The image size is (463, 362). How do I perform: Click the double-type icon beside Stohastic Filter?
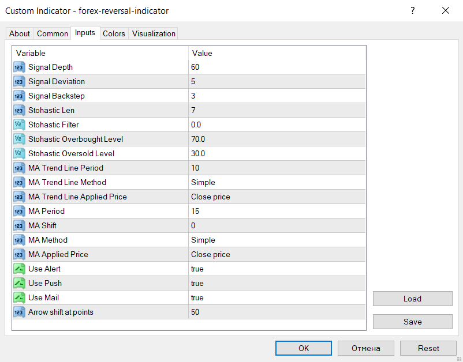18,125
